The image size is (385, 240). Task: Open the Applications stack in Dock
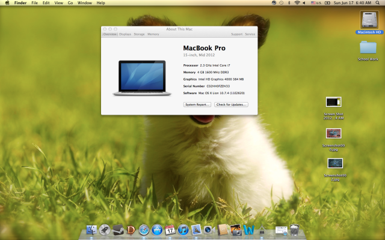click(x=262, y=230)
